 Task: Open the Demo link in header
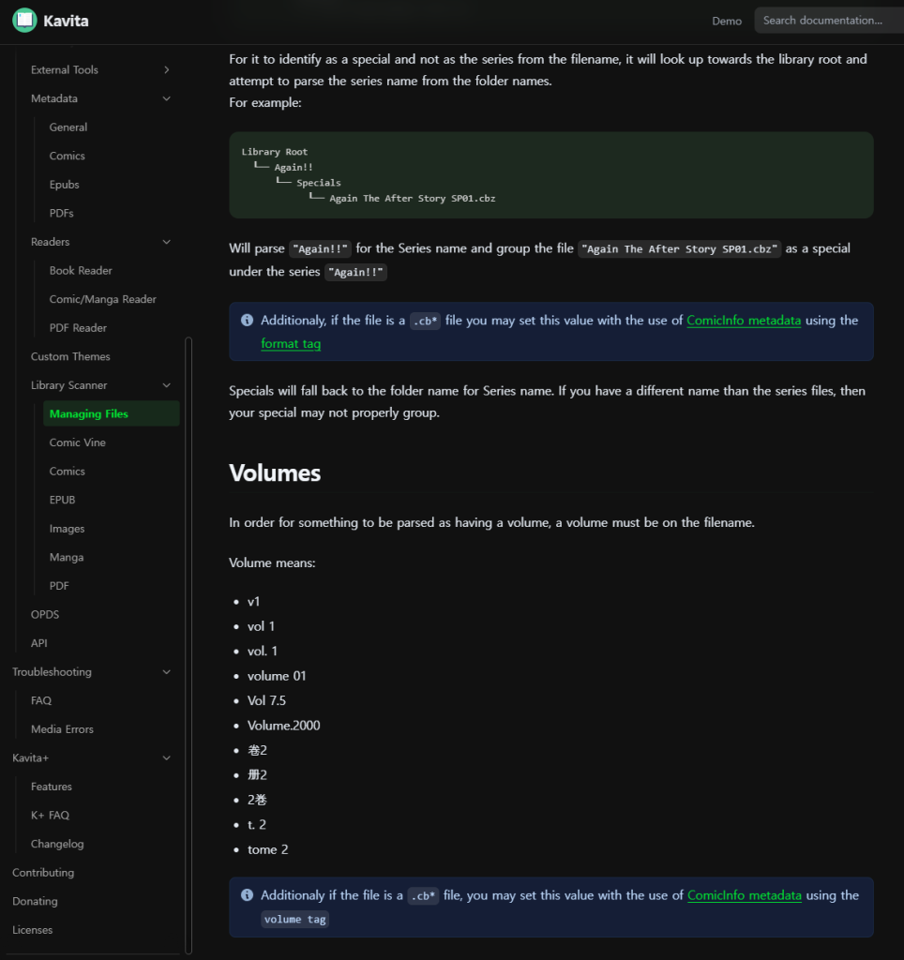(x=727, y=21)
